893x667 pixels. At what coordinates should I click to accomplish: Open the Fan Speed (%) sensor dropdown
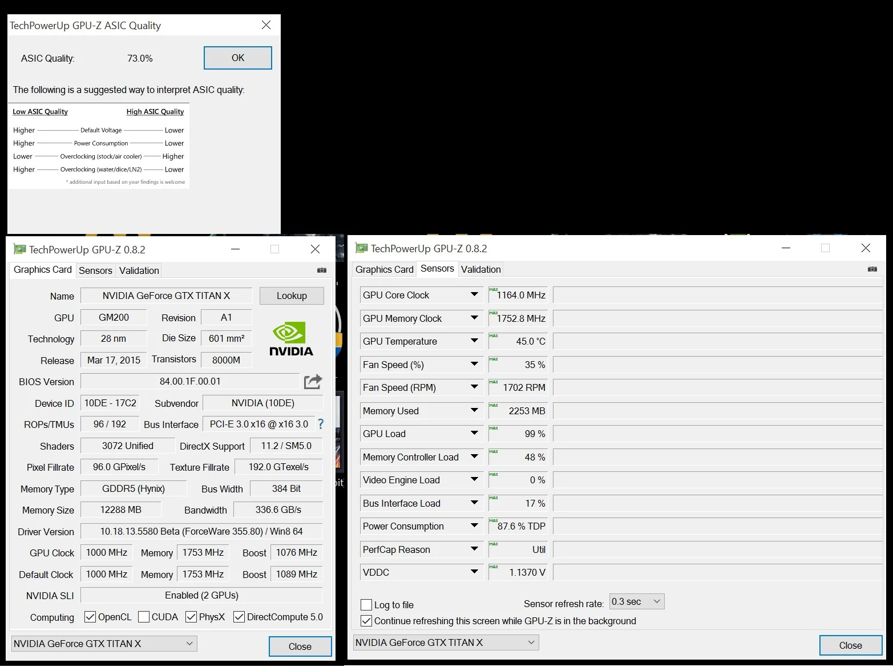click(x=474, y=364)
